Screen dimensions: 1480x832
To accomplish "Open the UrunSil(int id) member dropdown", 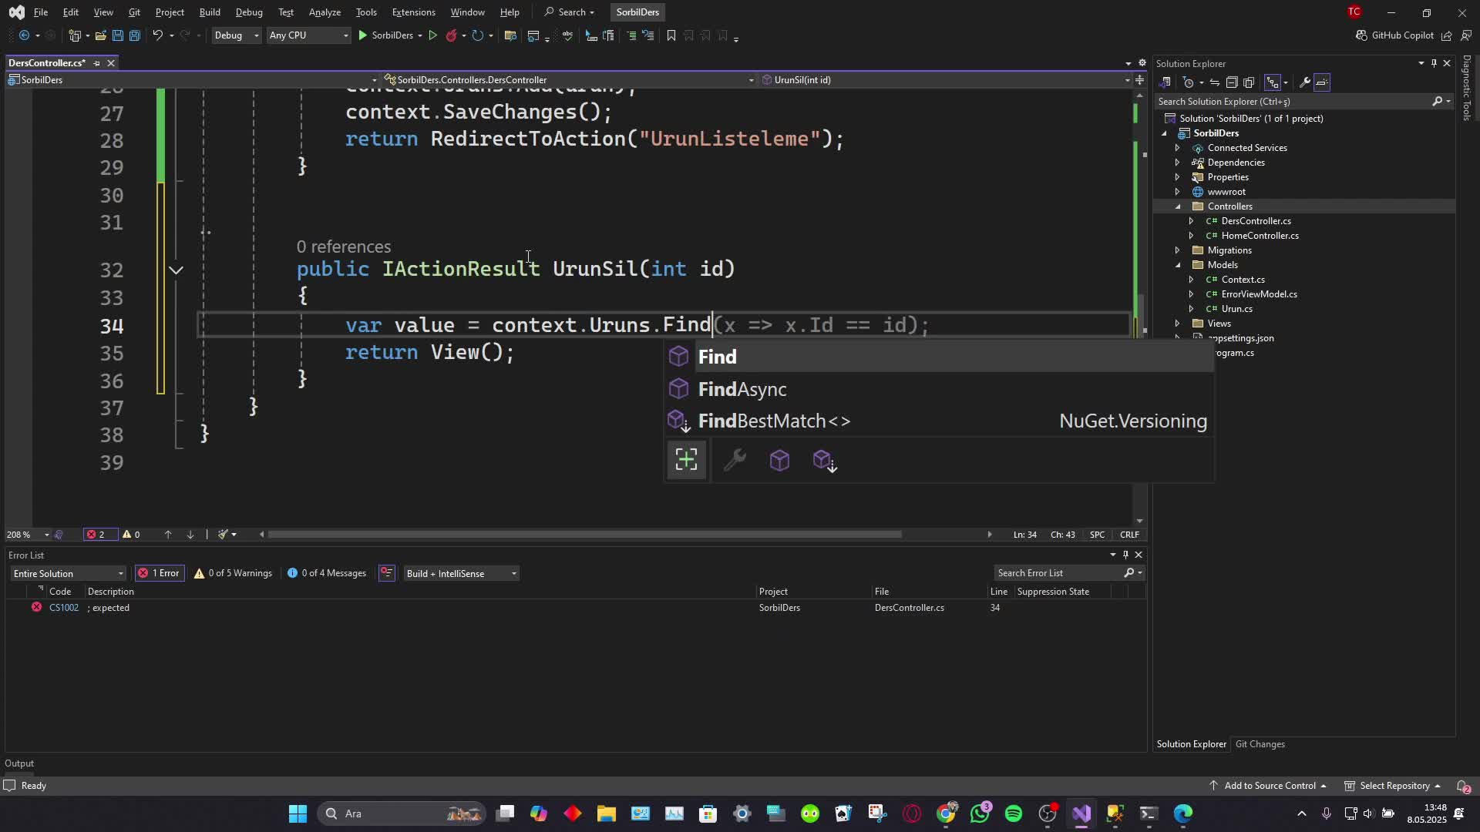I will click(946, 80).
